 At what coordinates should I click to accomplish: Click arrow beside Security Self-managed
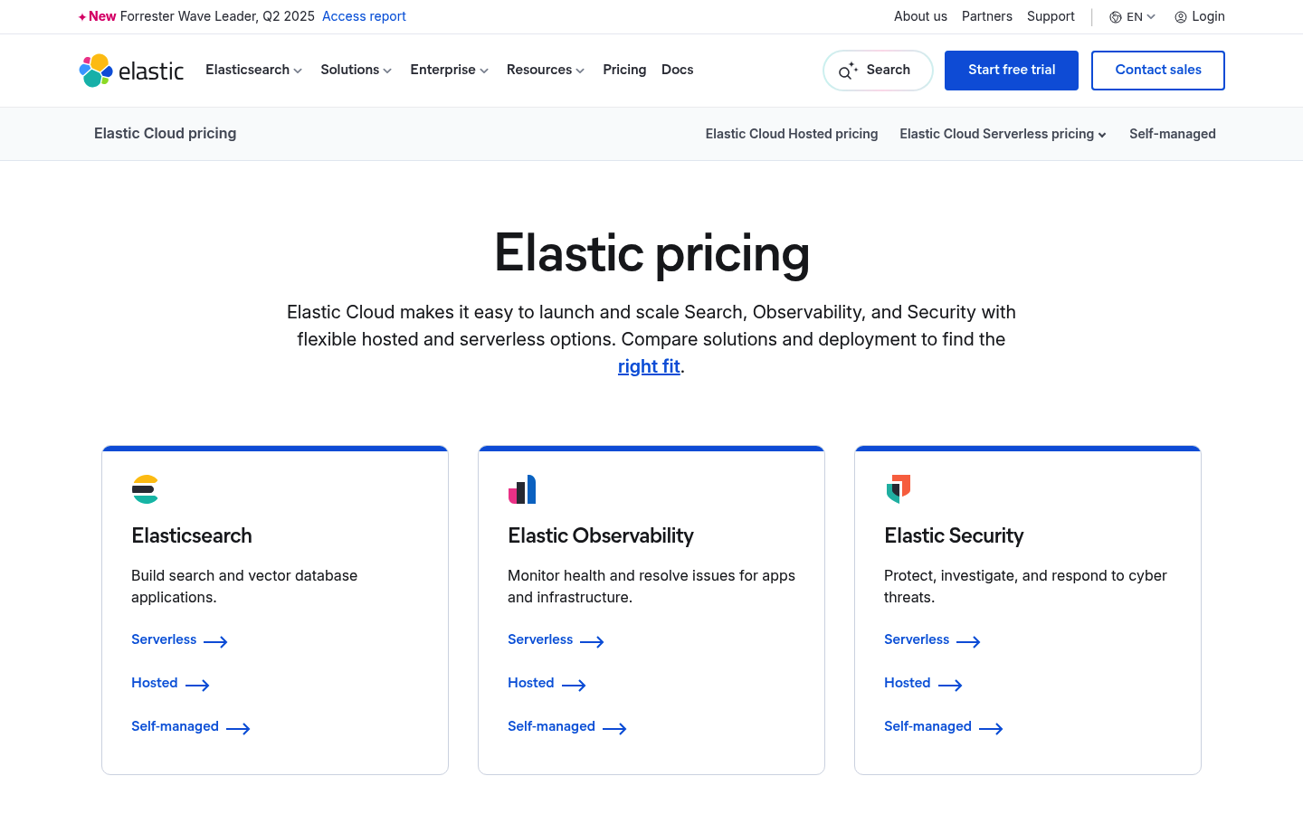pyautogui.click(x=991, y=728)
